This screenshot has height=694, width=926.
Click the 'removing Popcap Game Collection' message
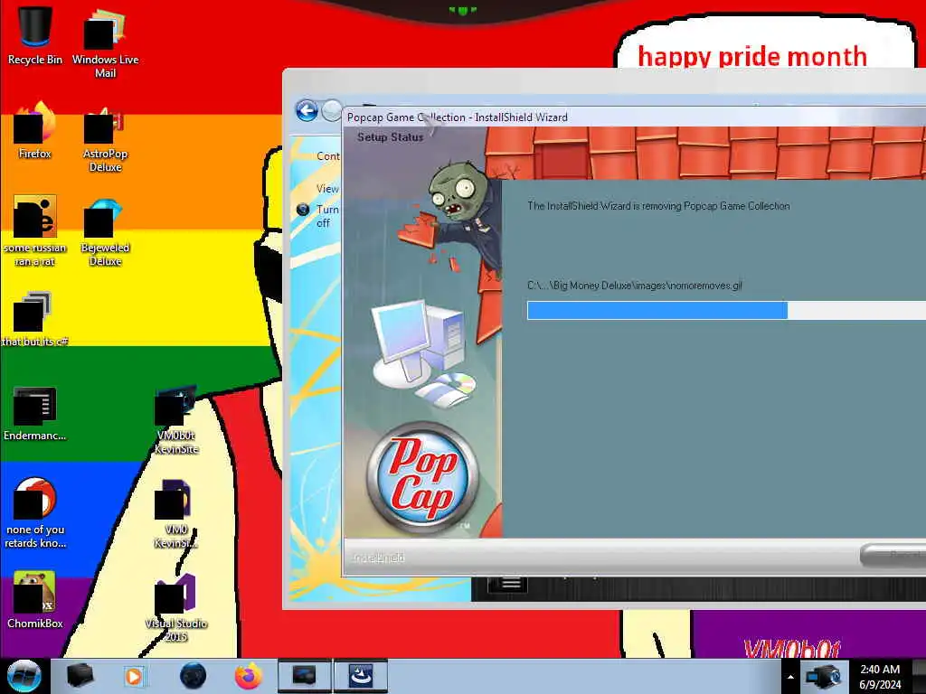point(658,206)
